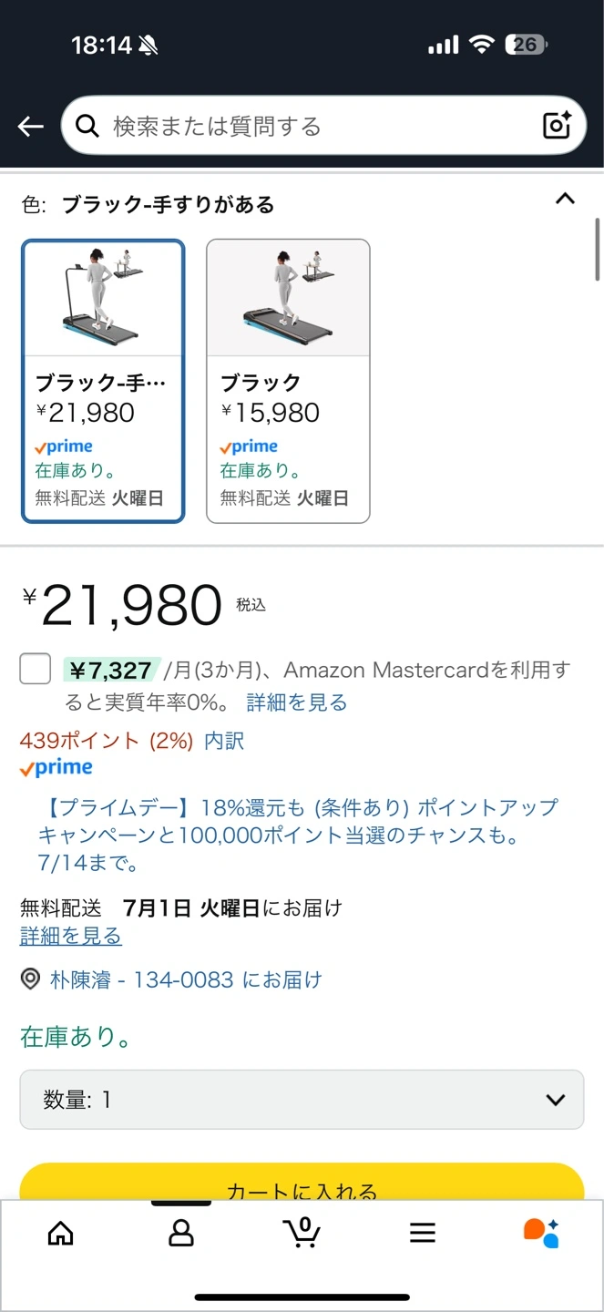
Task: Tap the delivery location pin icon
Action: [31, 979]
